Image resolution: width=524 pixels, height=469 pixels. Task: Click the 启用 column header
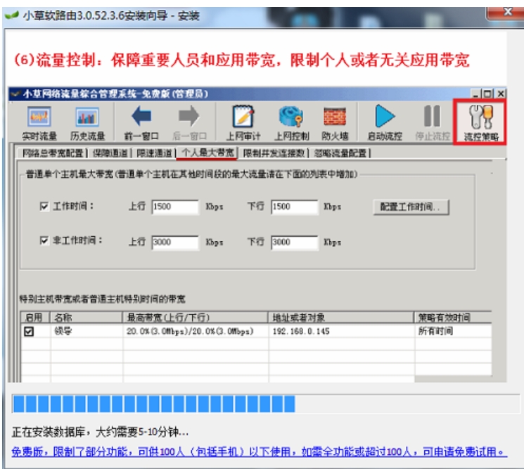click(35, 317)
